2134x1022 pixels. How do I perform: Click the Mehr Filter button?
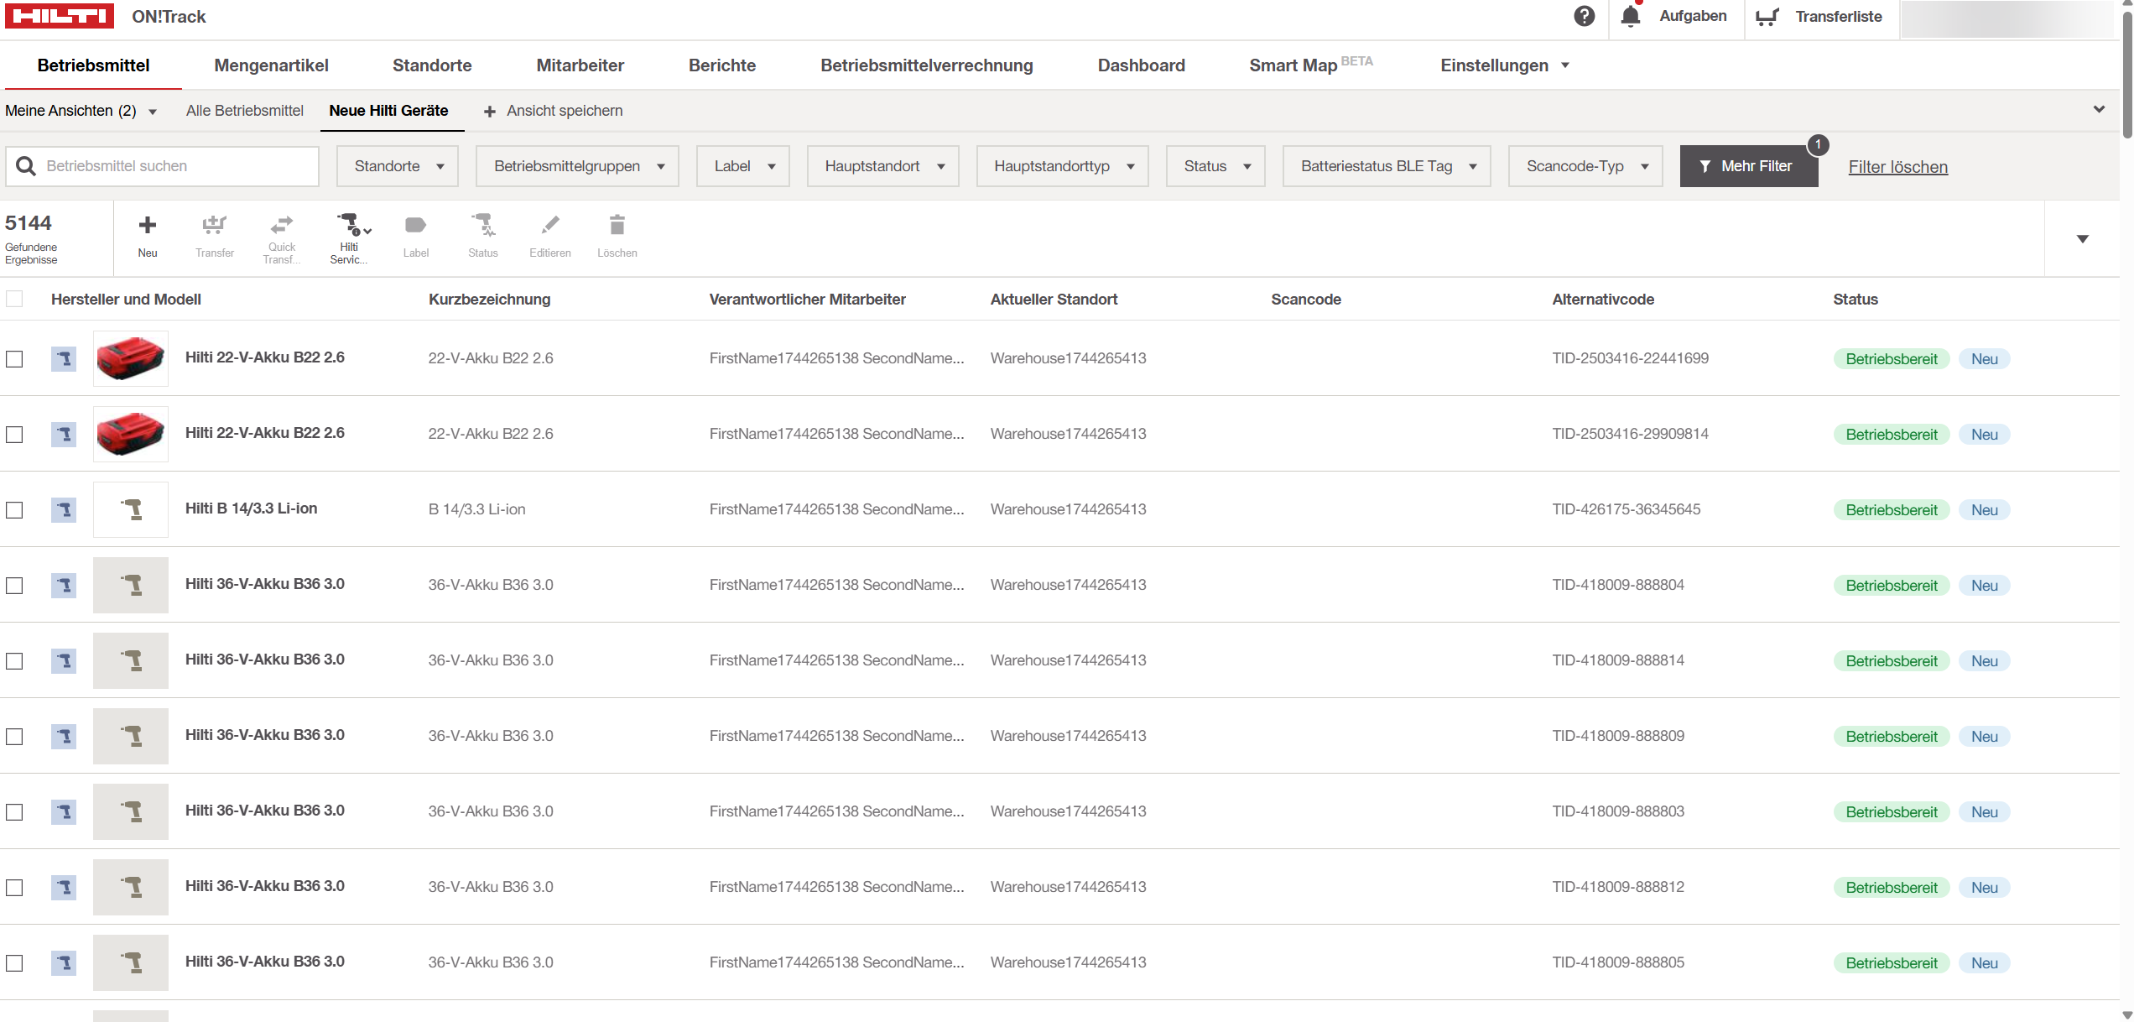pos(1749,166)
